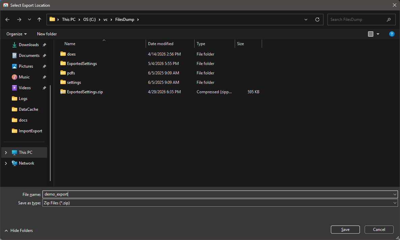Unpin Pictures pin icon
Viewport: 400px width, 240px height.
coord(45,66)
